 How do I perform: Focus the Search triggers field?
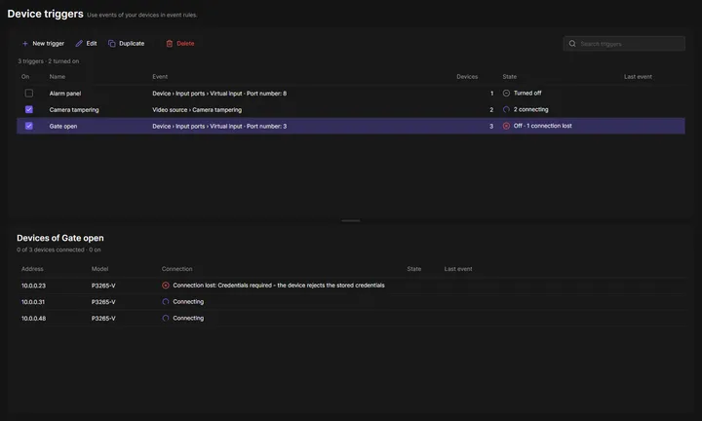point(624,44)
